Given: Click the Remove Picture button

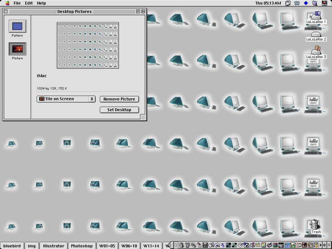Looking at the screenshot, I should coord(119,99).
